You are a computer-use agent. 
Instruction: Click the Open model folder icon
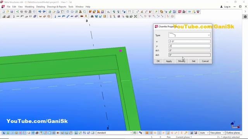pyautogui.click(x=7, y=12)
